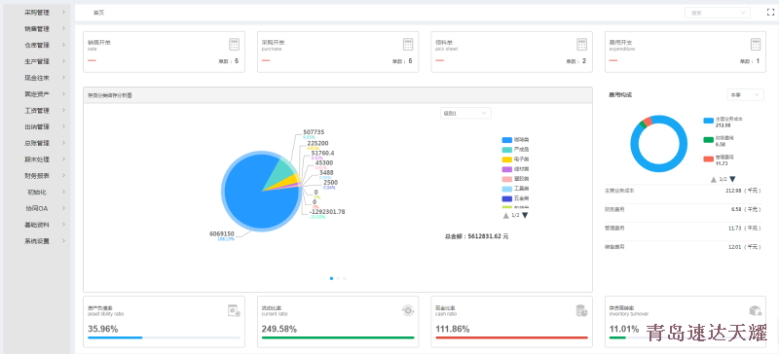Click the pick sheet calculator icon
The width and height of the screenshot is (779, 354).
coord(581,44)
